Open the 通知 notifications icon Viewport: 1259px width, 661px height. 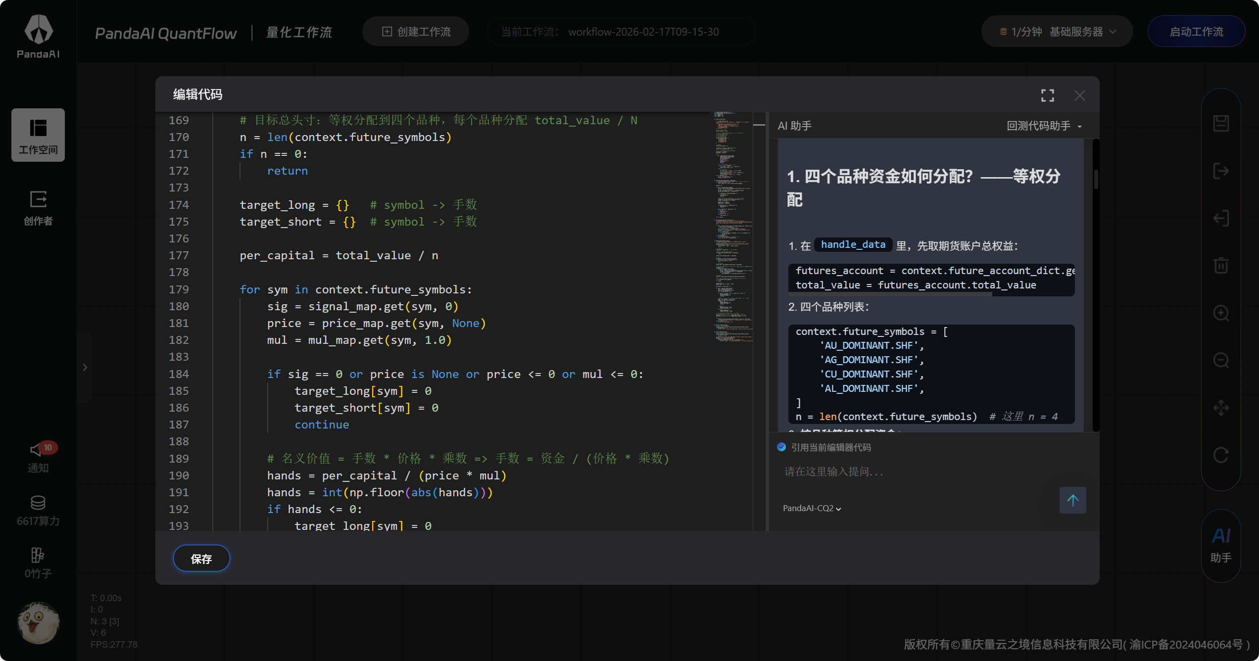(x=38, y=456)
